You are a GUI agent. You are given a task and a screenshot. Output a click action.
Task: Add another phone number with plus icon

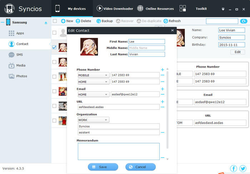click(x=162, y=70)
